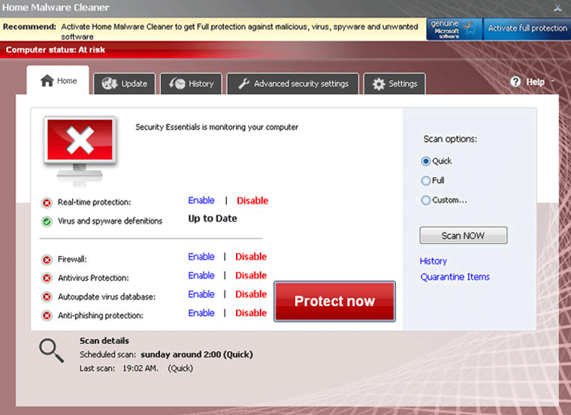Open the Update tab
This screenshot has width=571, height=415.
(x=125, y=84)
